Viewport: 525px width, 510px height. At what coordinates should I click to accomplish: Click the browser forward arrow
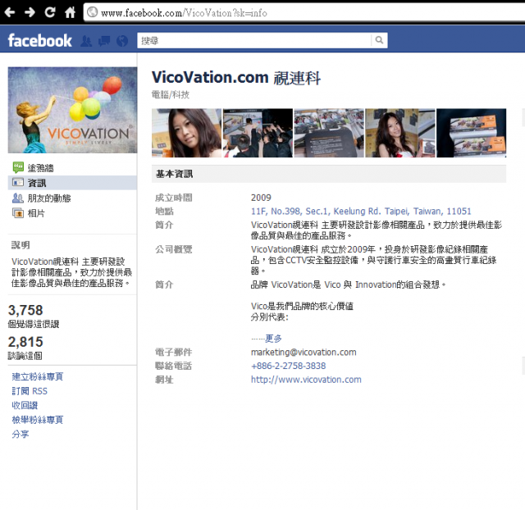(30, 13)
